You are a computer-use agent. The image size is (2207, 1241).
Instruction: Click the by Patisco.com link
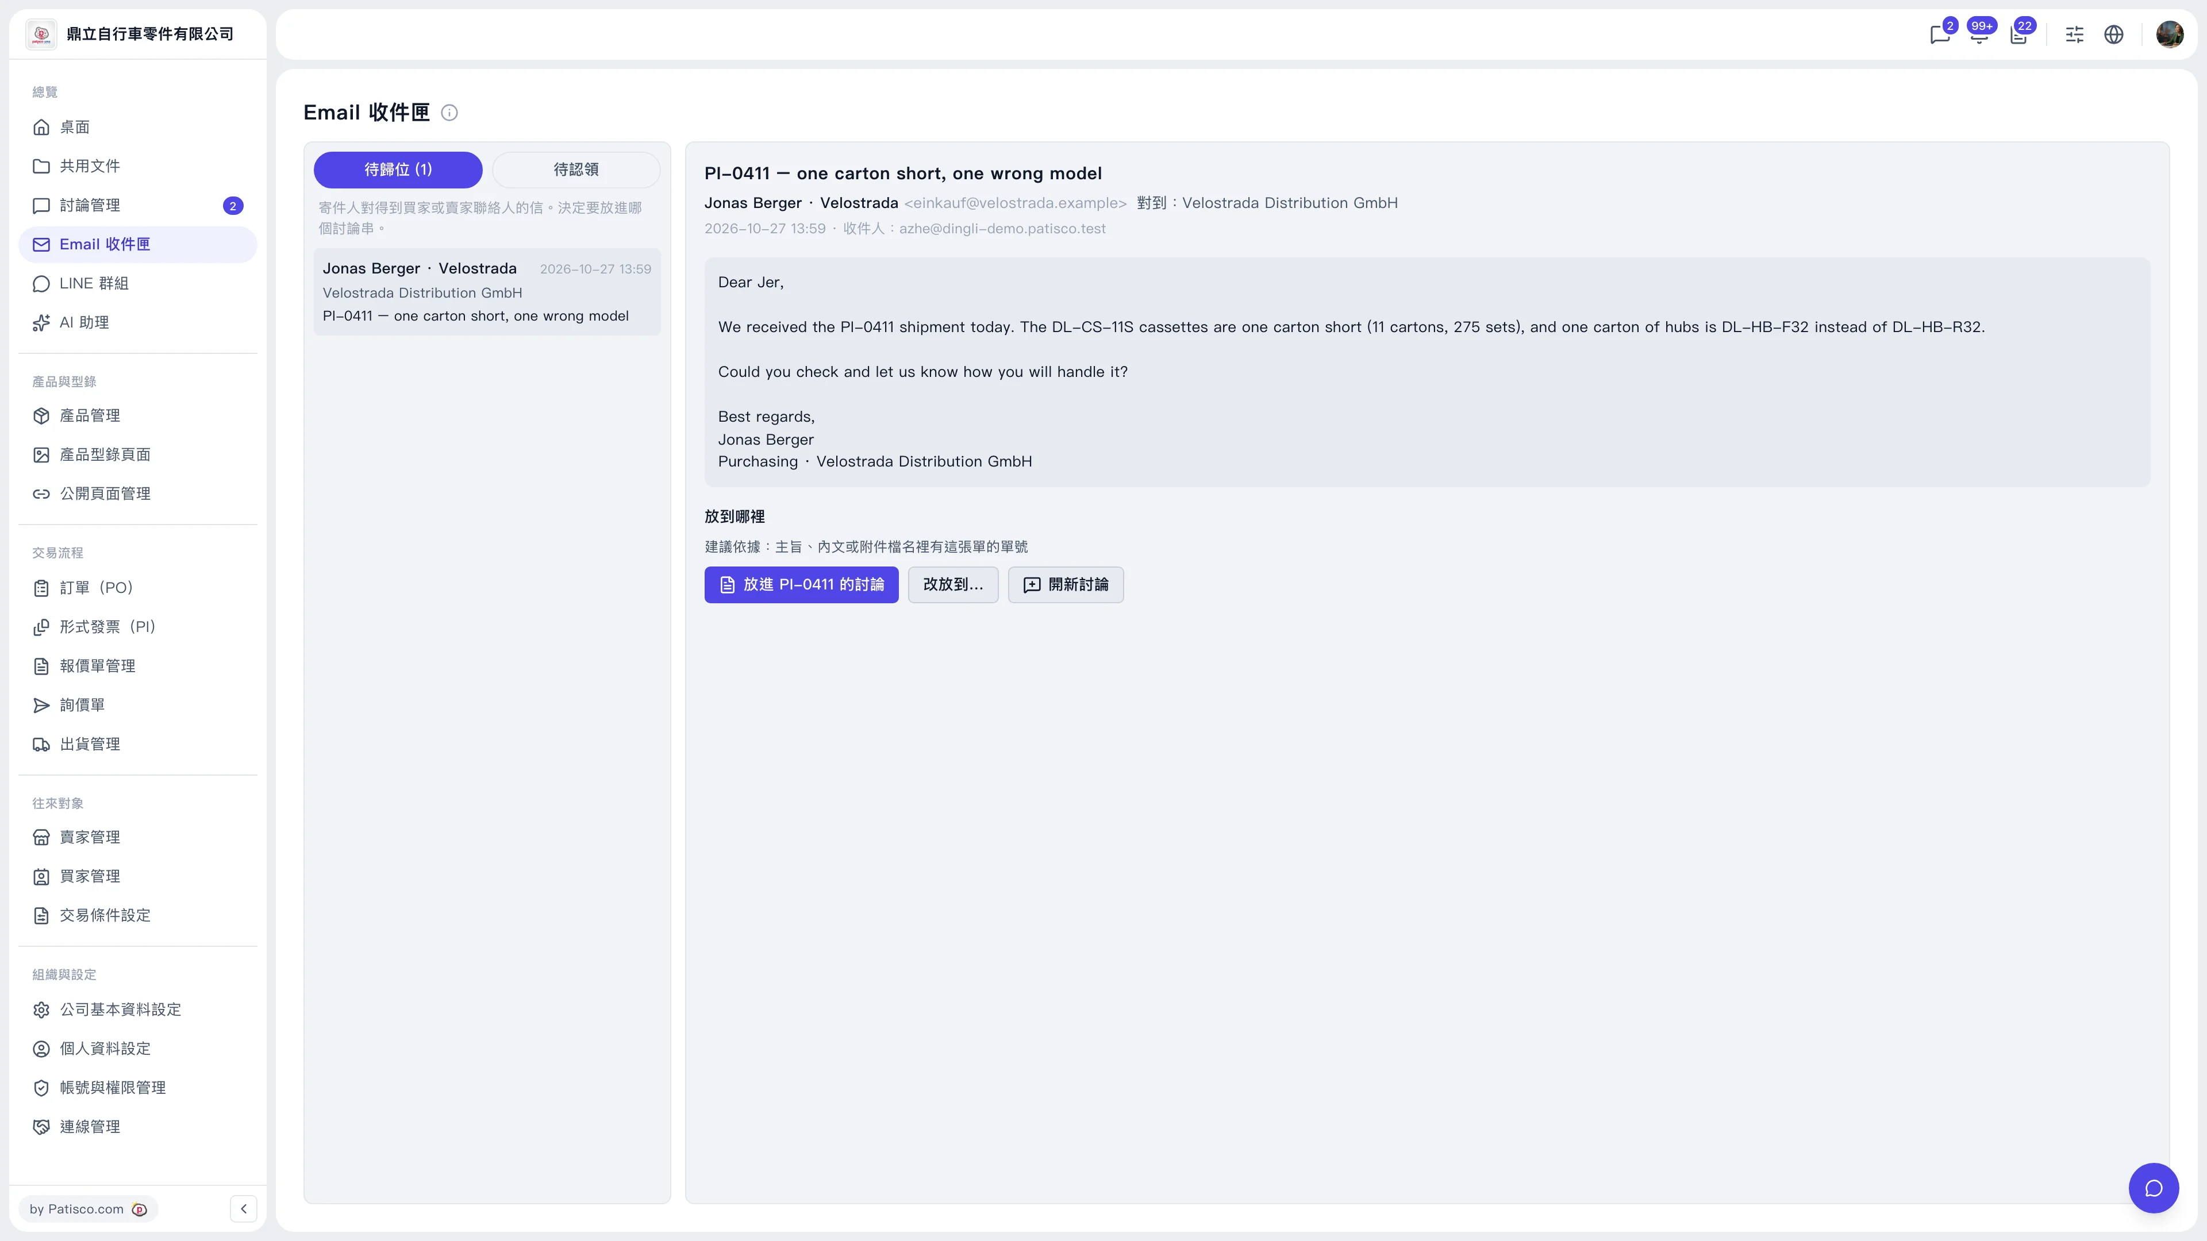pyautogui.click(x=89, y=1209)
